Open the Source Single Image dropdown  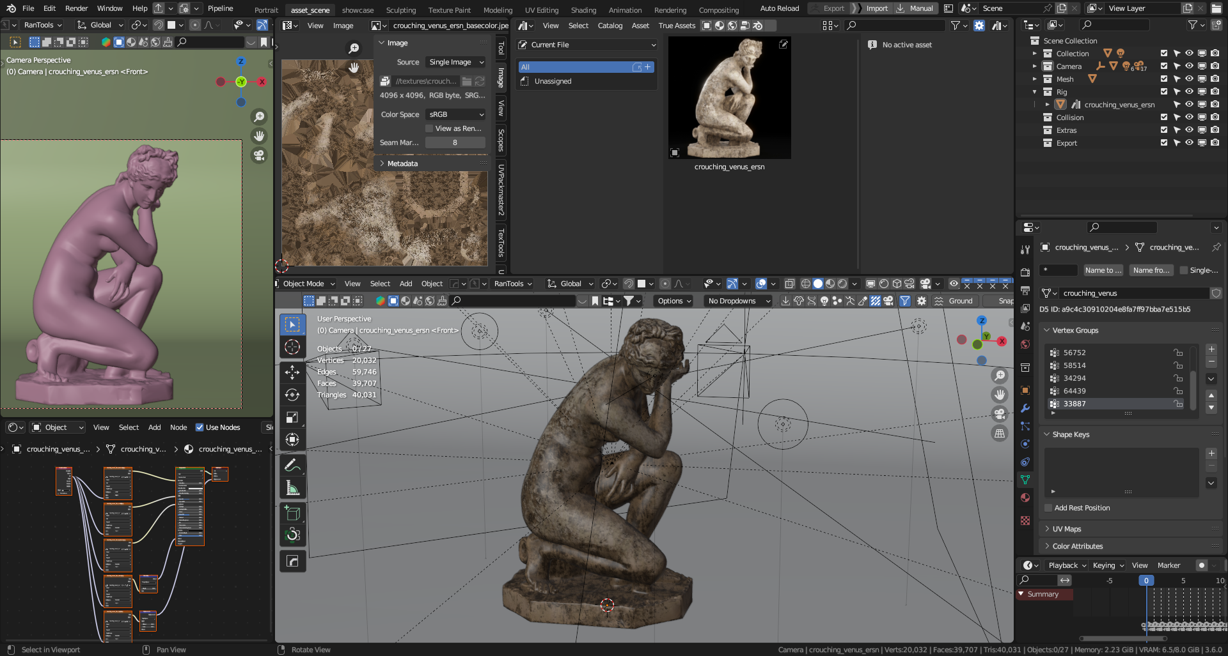pos(456,62)
